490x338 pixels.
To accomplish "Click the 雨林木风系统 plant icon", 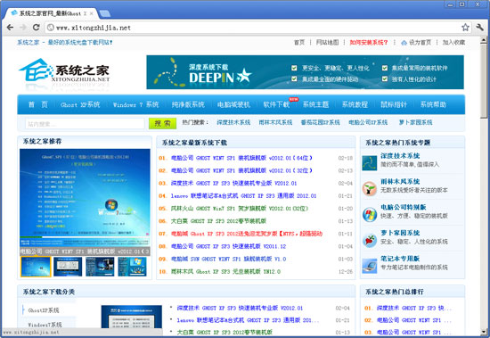I will click(x=370, y=189).
